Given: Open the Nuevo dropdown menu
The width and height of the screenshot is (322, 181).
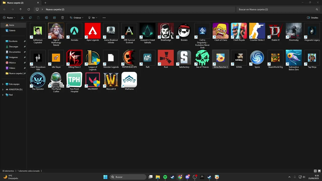Looking at the screenshot, I should (x=9, y=18).
